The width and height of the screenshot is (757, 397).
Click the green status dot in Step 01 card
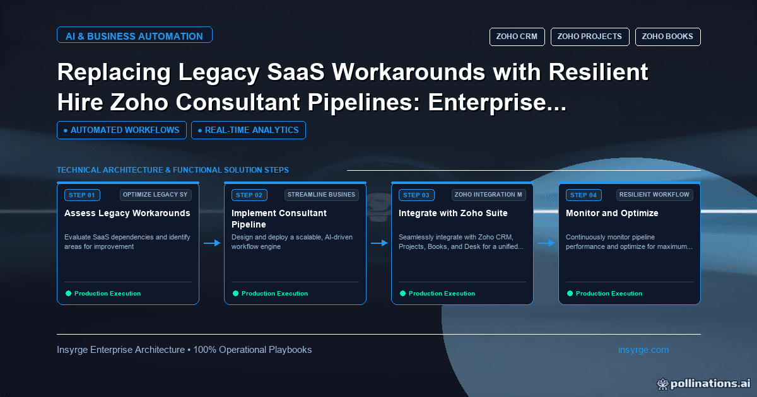coord(68,293)
